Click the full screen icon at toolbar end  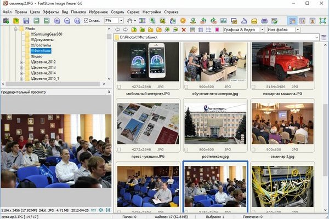coord(322,20)
